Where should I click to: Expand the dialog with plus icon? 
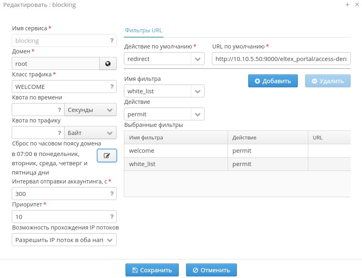[x=347, y=5]
